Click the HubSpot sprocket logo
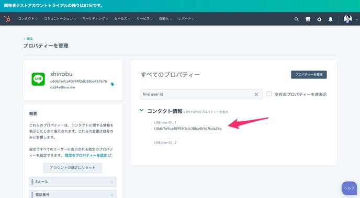The image size is (360, 198). pyautogui.click(x=7, y=19)
